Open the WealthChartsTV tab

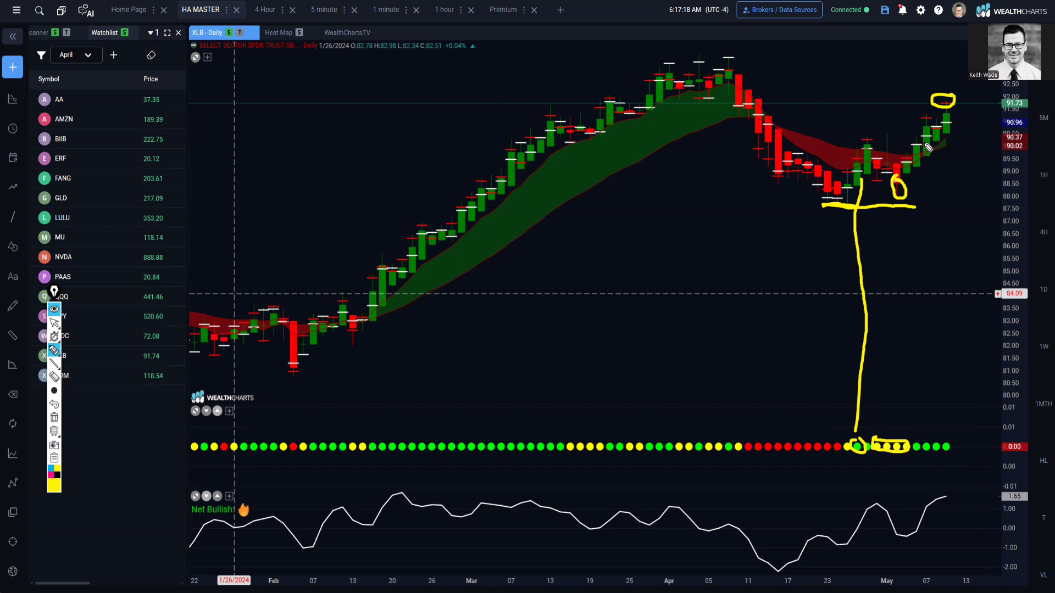(x=347, y=33)
